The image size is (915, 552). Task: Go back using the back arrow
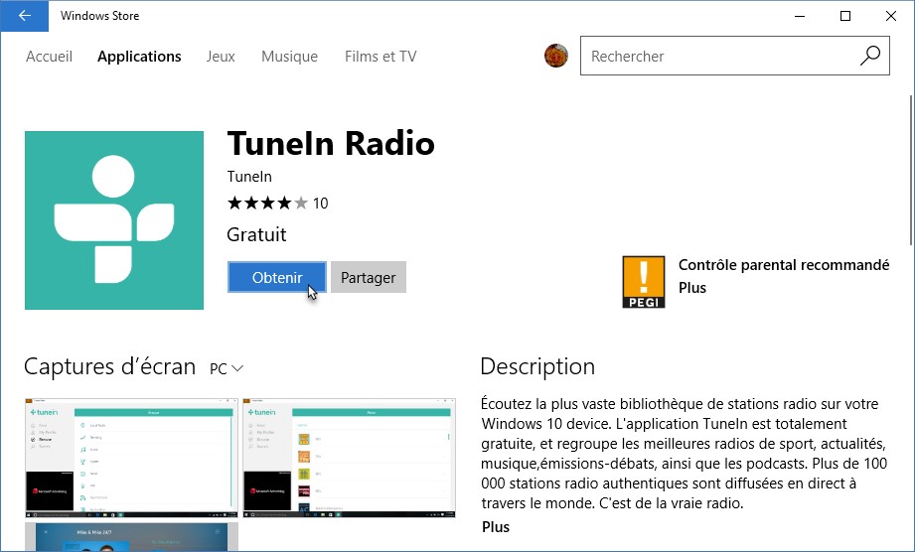(24, 16)
